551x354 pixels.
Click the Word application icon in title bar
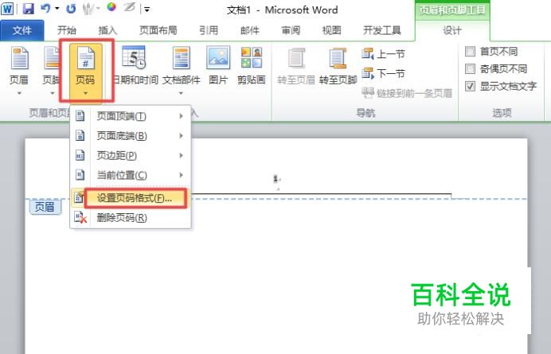[x=7, y=9]
